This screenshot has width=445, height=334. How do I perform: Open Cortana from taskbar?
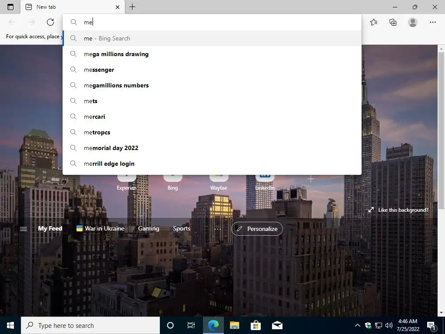tap(170, 325)
